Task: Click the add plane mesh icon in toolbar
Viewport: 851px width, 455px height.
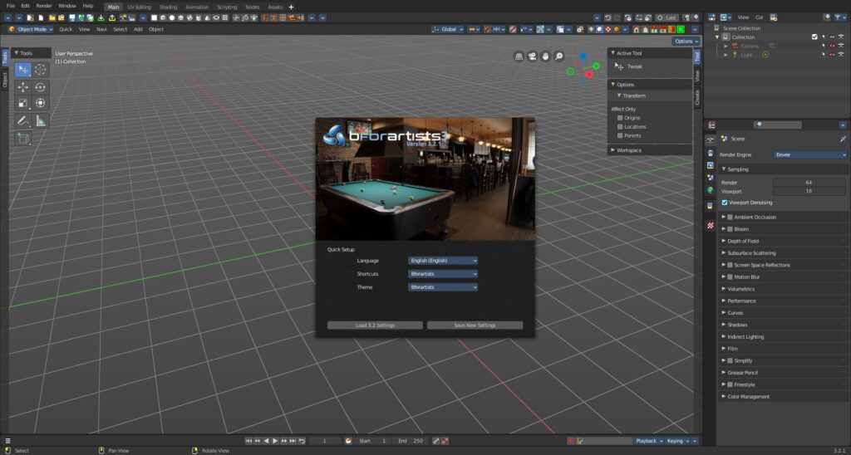Action: (154, 18)
